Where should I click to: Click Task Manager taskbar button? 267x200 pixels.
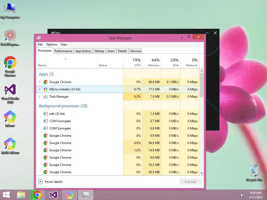86,195
